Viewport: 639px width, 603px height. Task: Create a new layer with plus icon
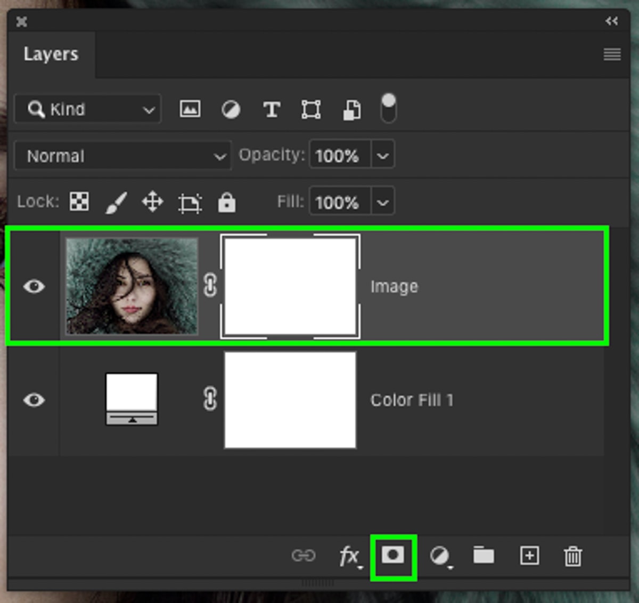pos(529,556)
